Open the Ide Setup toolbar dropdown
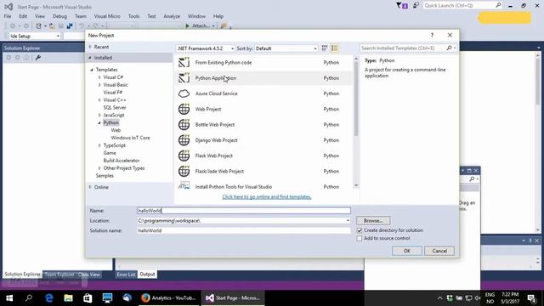The height and width of the screenshot is (306, 544). coord(34,36)
